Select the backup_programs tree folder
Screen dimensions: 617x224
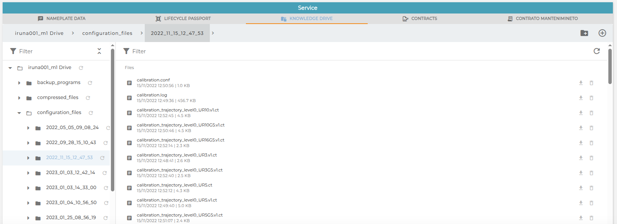click(x=59, y=83)
